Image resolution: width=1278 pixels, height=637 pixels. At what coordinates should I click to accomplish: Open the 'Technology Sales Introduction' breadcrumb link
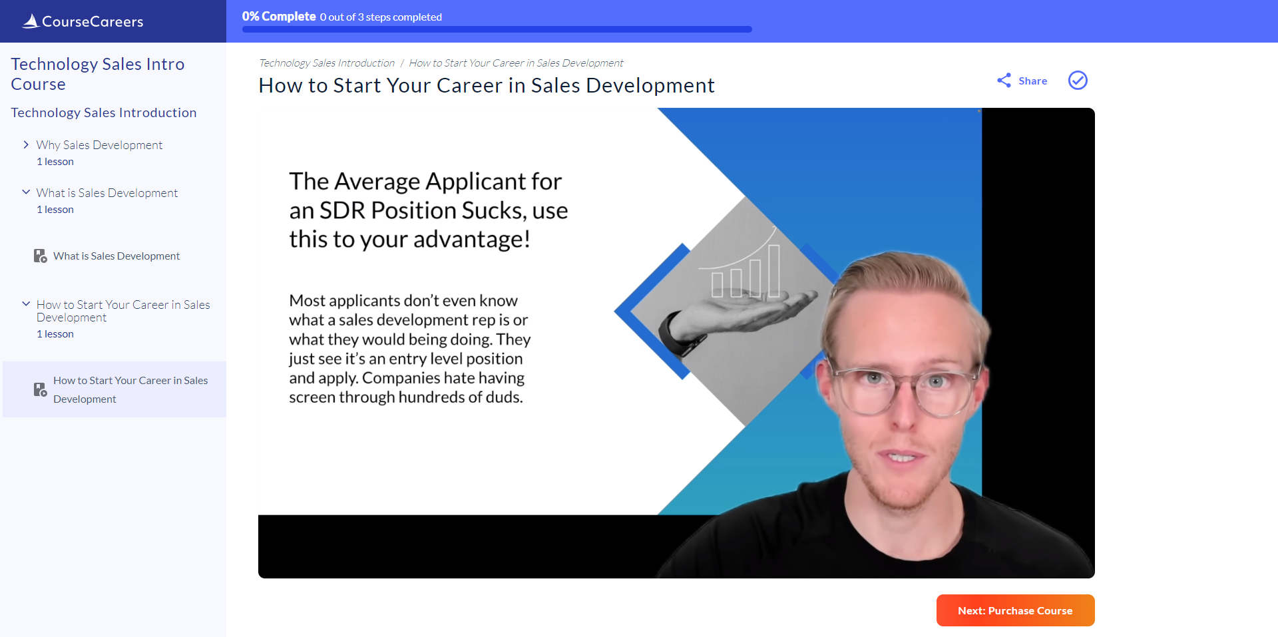pos(326,63)
